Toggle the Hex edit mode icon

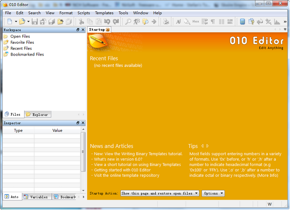(x=196, y=22)
